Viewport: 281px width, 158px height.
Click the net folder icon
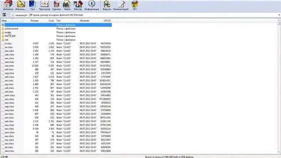tap(3, 40)
